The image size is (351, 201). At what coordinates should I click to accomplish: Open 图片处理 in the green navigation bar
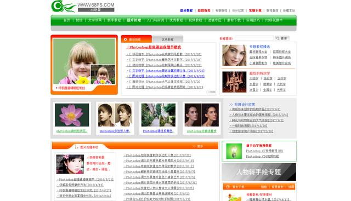point(134,20)
